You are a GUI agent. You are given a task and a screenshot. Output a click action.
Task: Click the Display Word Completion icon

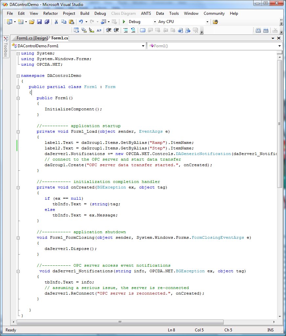tap(99, 30)
